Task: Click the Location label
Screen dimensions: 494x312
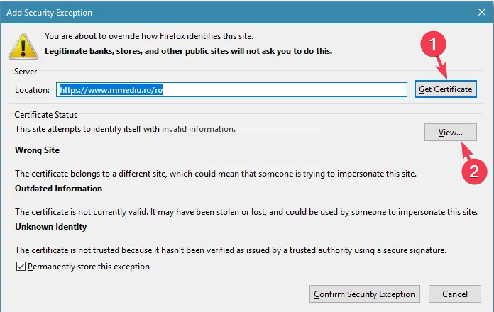Action: click(32, 90)
